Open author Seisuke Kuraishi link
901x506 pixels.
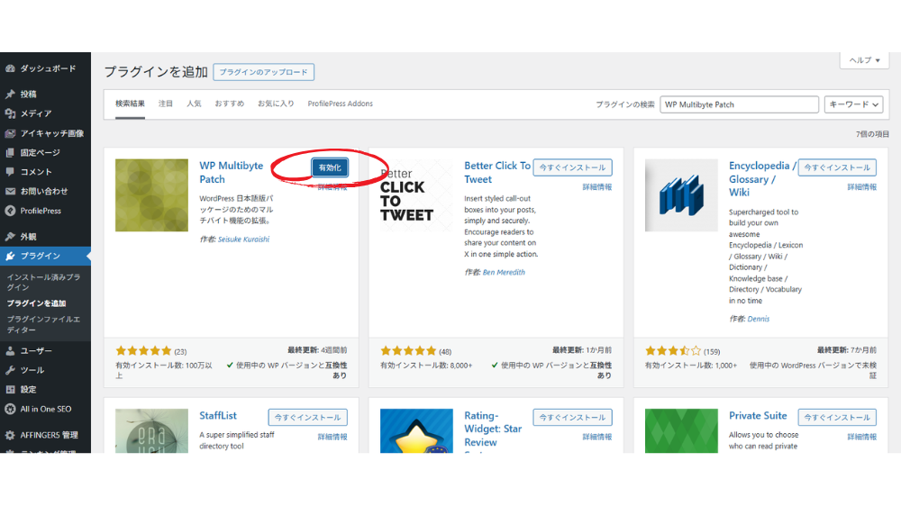click(243, 239)
